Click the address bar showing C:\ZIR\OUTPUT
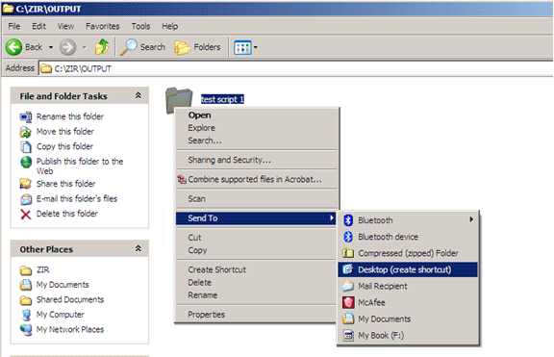The image size is (554, 357). coord(295,68)
